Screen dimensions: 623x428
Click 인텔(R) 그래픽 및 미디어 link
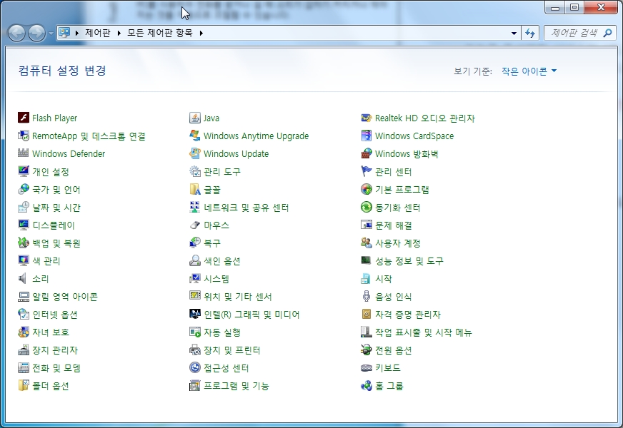251,315
